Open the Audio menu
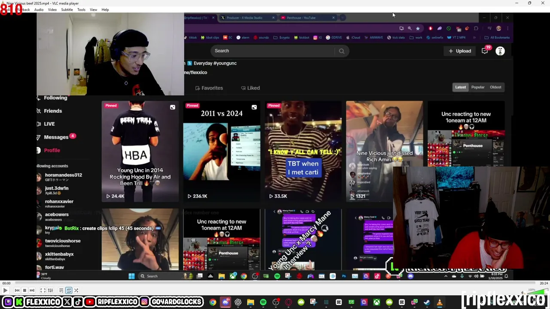Viewport: 550px width, 309px height. pyautogui.click(x=39, y=9)
